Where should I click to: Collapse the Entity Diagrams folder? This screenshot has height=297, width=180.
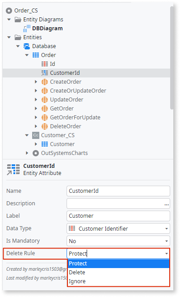pyautogui.click(x=9, y=20)
